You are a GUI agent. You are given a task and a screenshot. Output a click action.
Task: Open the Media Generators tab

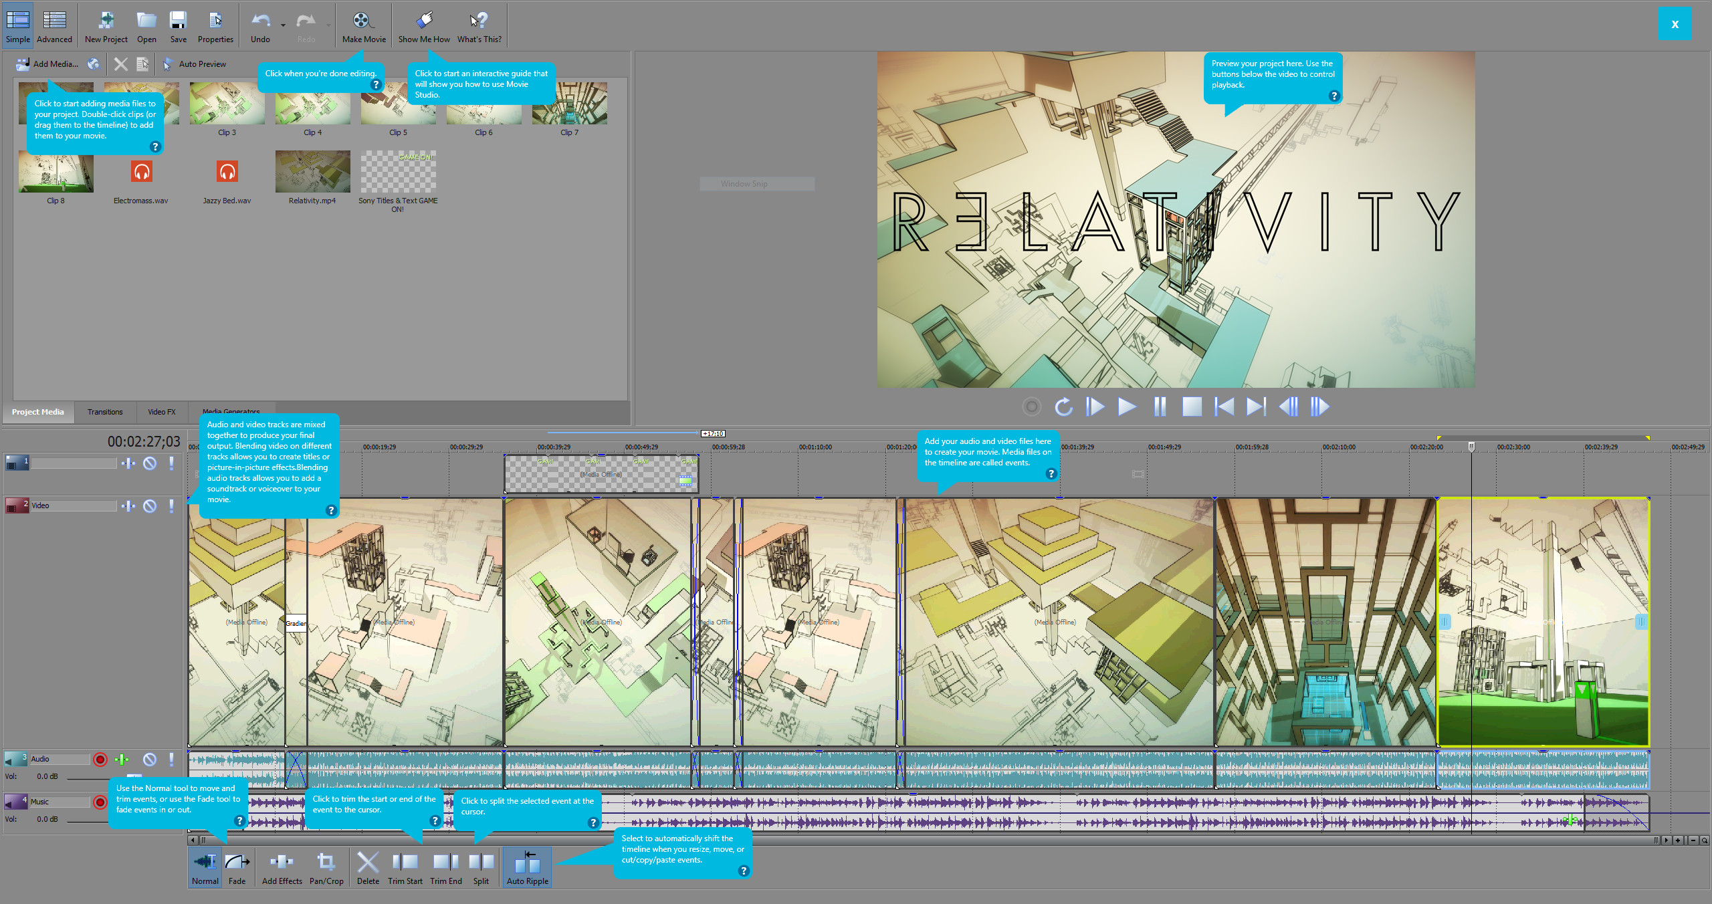[x=232, y=412]
